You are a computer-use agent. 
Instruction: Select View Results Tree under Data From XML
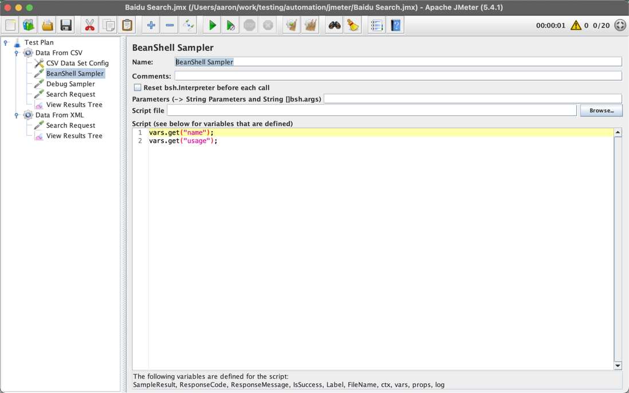tap(74, 136)
